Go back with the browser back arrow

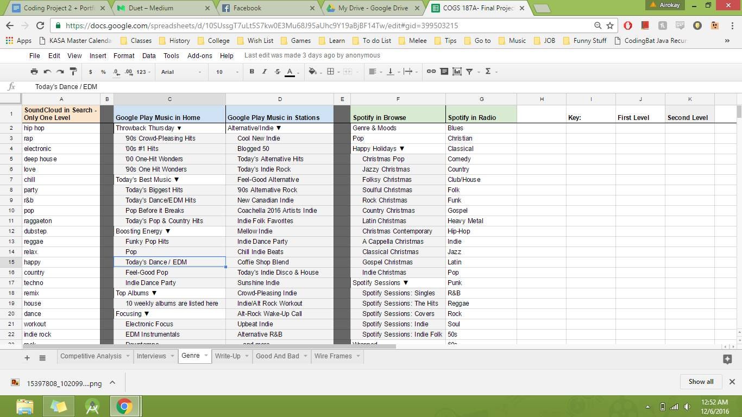click(10, 26)
